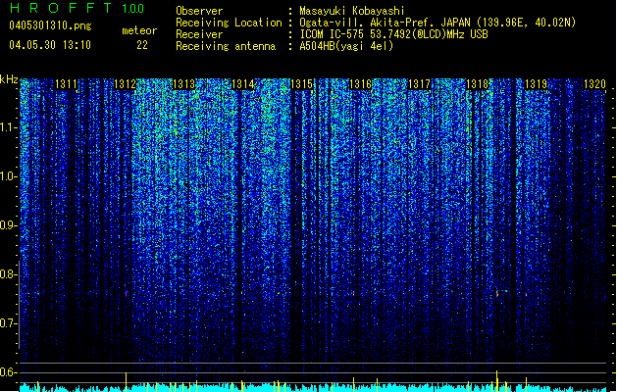Click the kHz axis unit label
Image resolution: width=617 pixels, height=392 pixels.
[x=9, y=79]
